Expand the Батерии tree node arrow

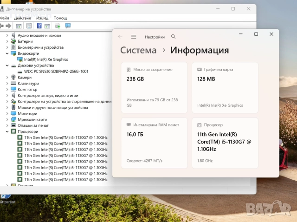[7, 41]
